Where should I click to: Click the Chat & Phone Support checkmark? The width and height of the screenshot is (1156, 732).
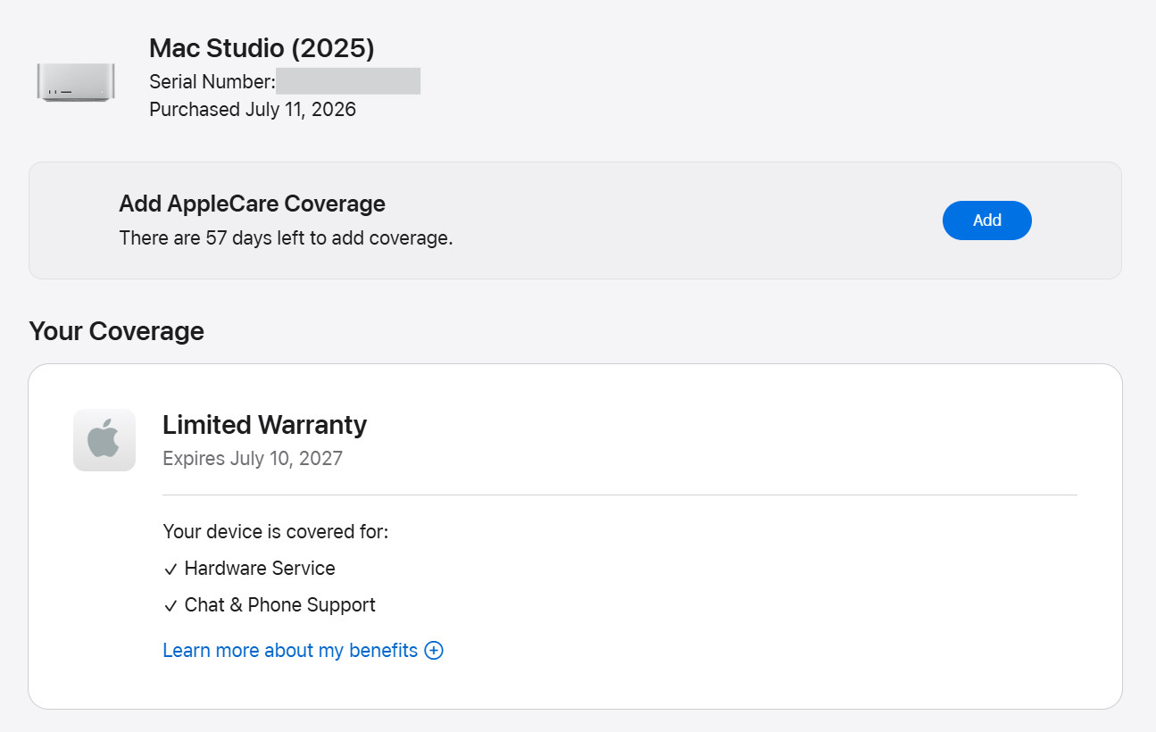170,606
